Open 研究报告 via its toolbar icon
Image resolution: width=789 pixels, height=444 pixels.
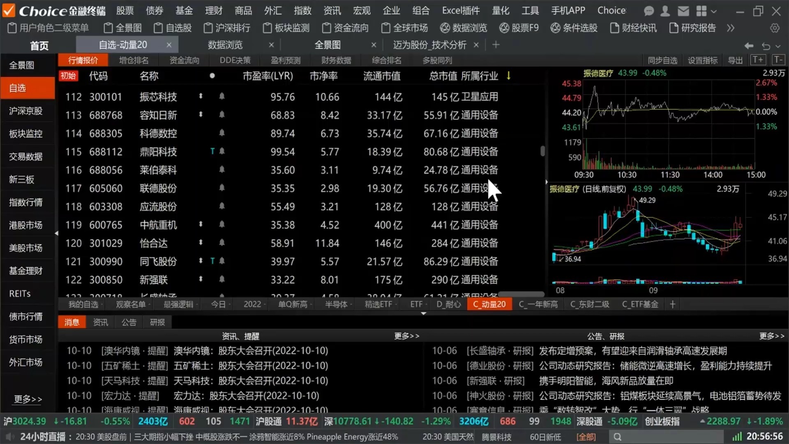pyautogui.click(x=692, y=28)
